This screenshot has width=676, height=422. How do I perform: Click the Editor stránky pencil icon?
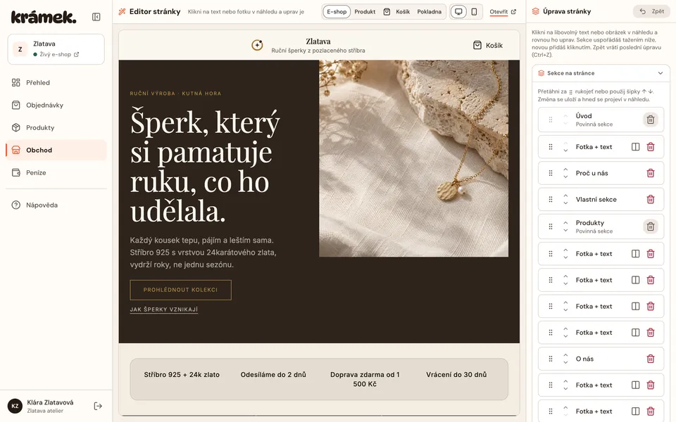(x=122, y=12)
